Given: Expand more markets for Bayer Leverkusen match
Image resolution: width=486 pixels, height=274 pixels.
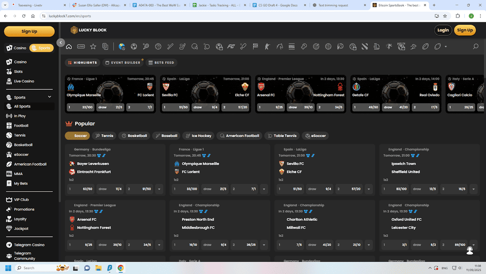Looking at the screenshot, I should click(x=159, y=189).
